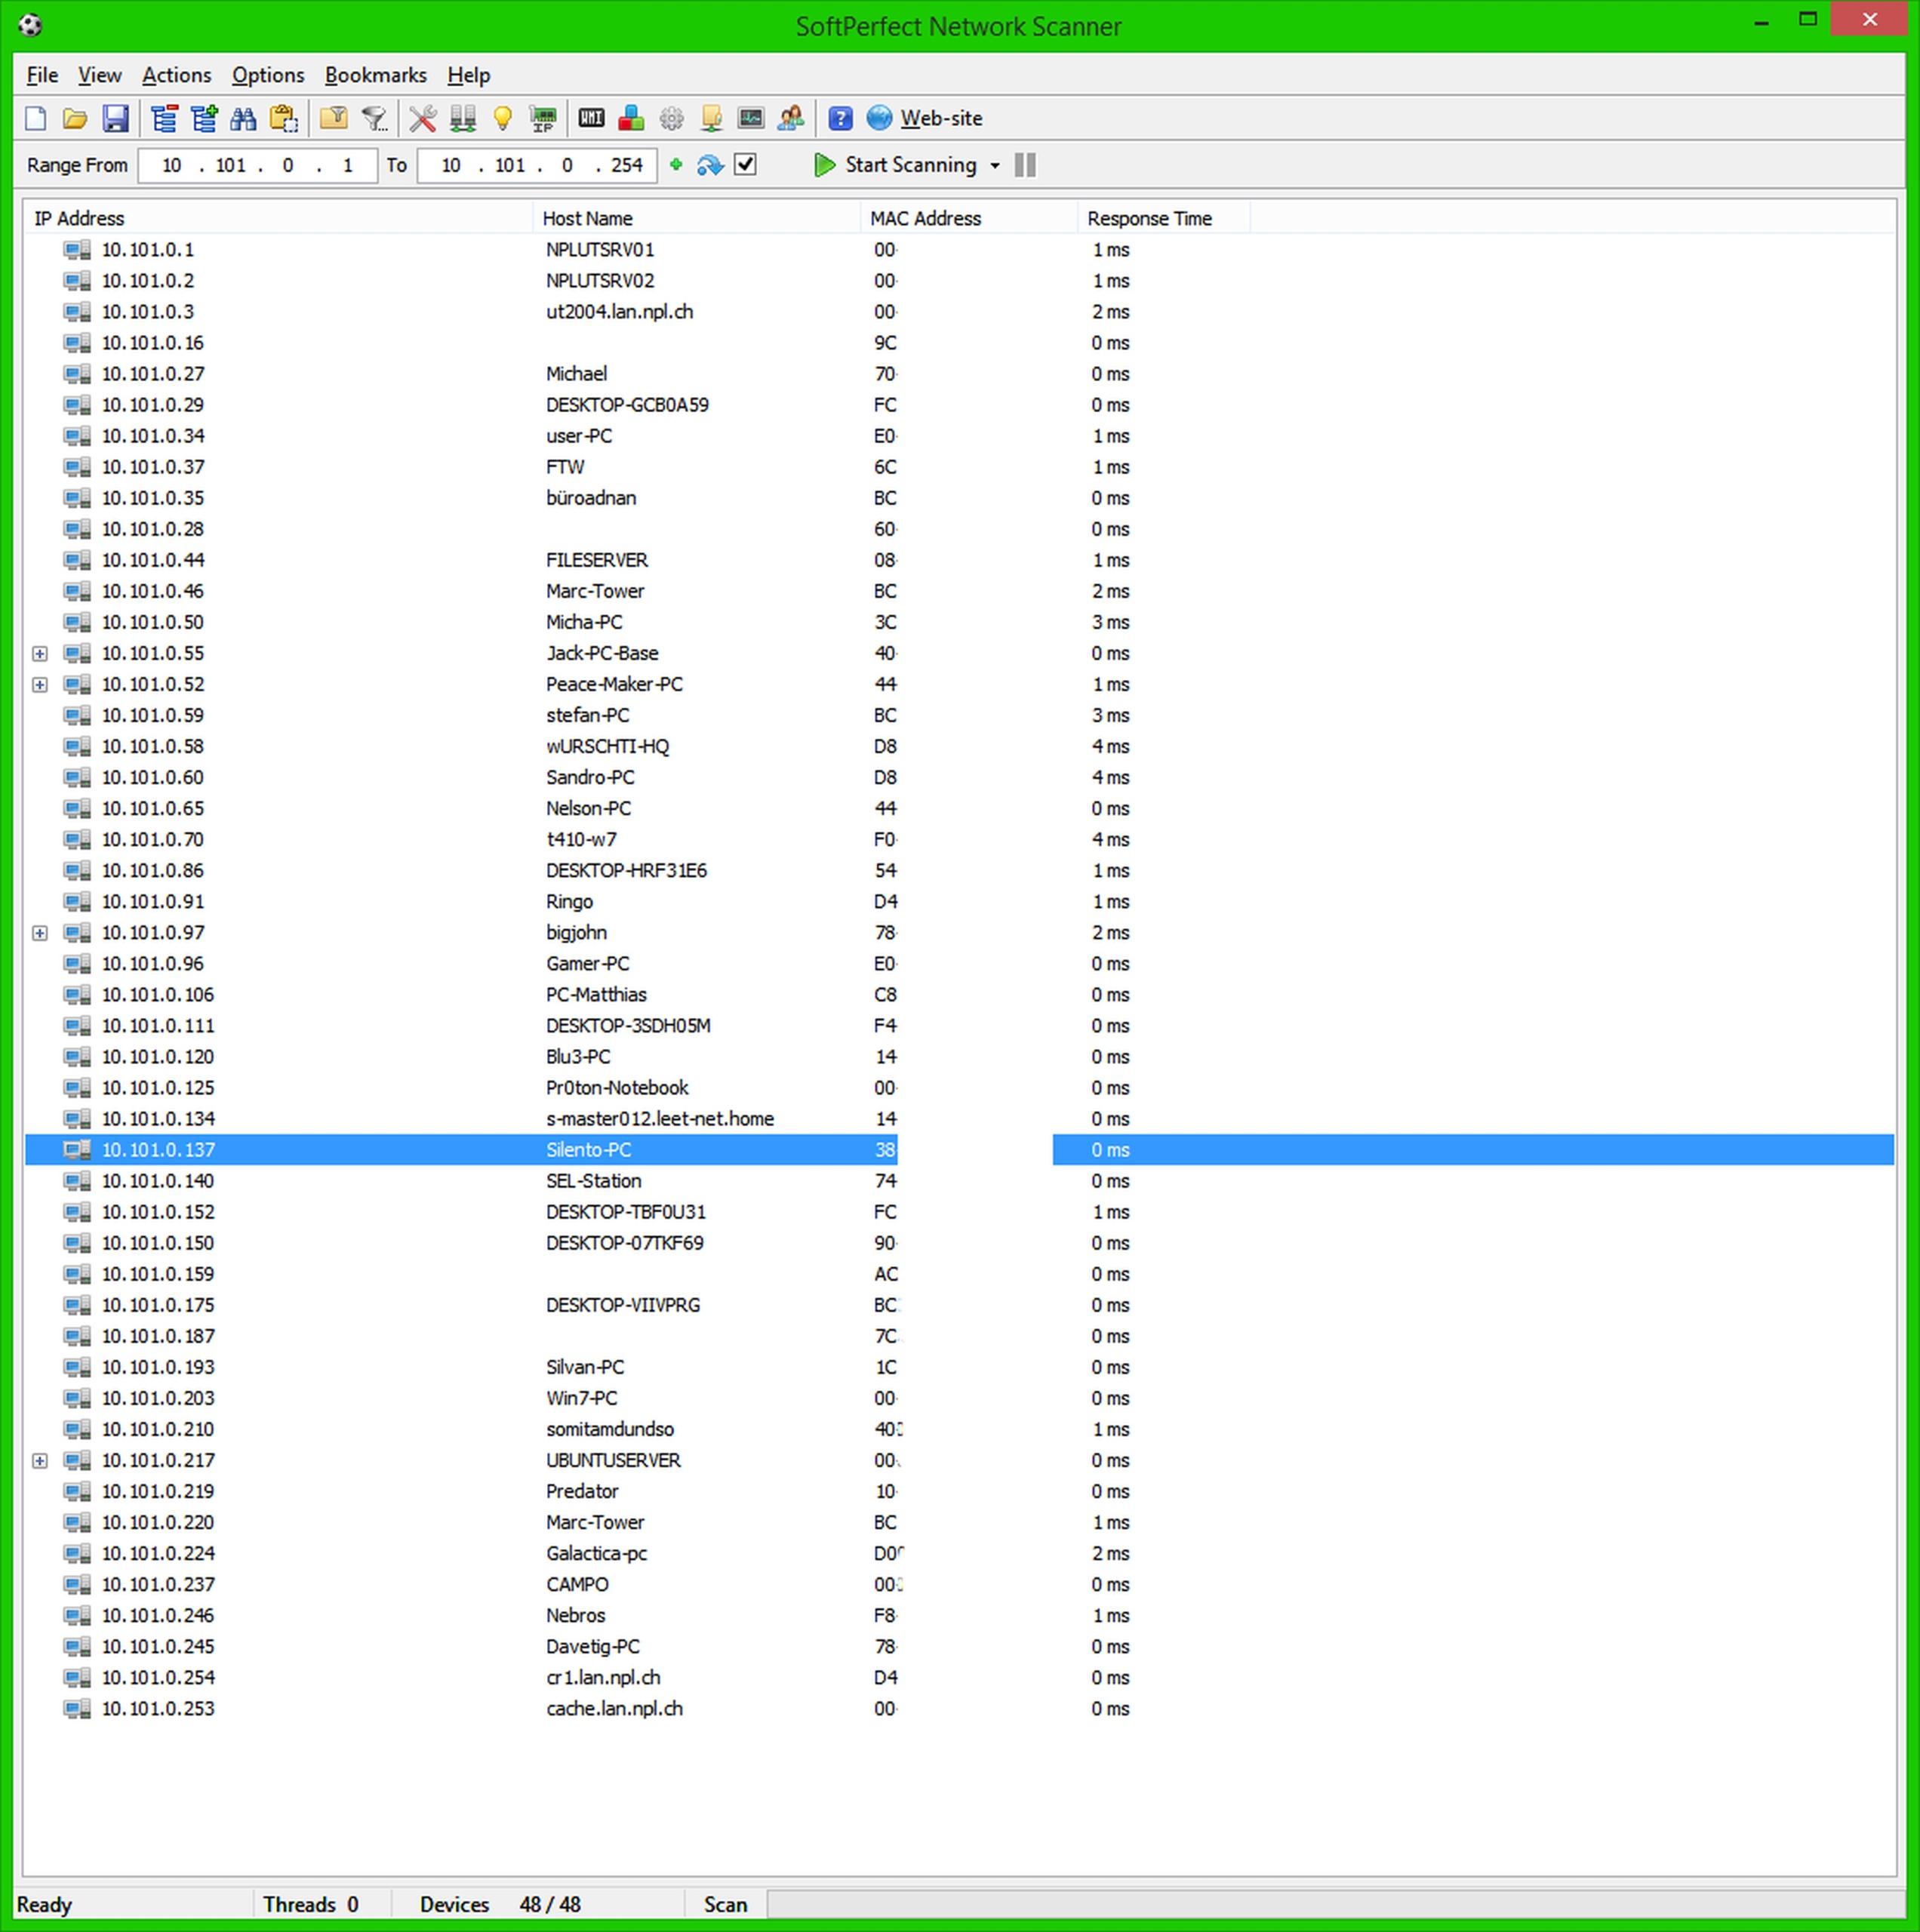This screenshot has width=1920, height=1932.
Task: Open the Bookmarks menu
Action: [375, 75]
